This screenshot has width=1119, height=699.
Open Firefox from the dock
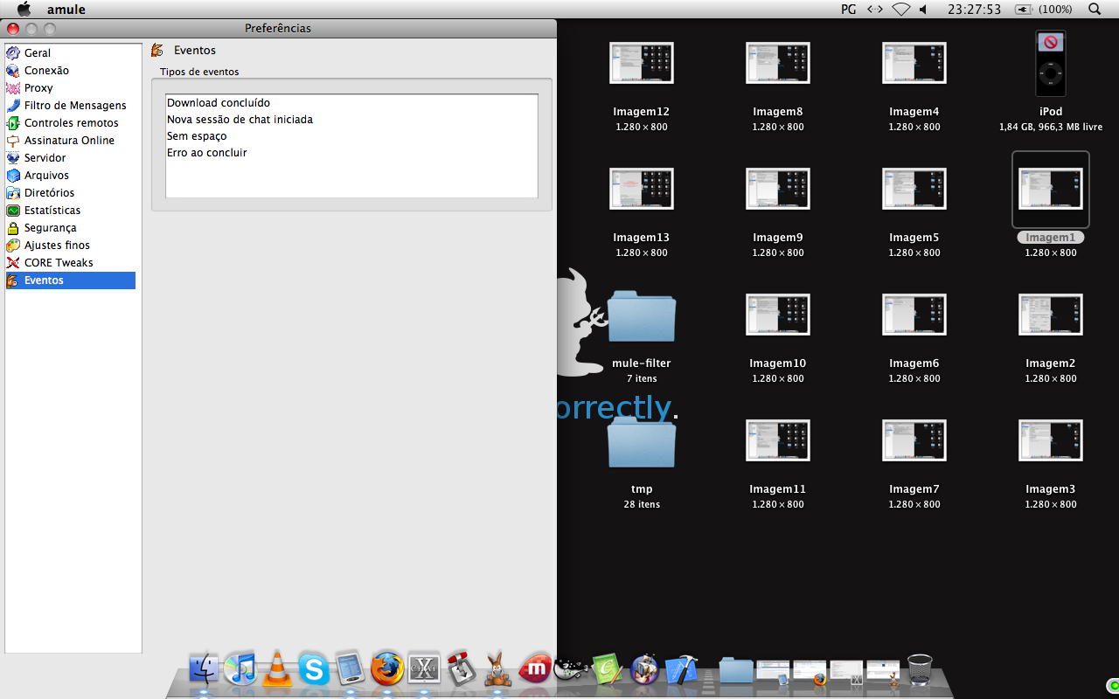tap(387, 669)
